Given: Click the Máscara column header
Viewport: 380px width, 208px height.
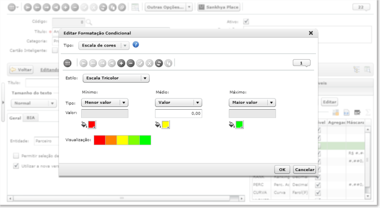Looking at the screenshot, I should [x=355, y=123].
